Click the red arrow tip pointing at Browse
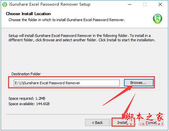169x131 pixels. coord(131,87)
